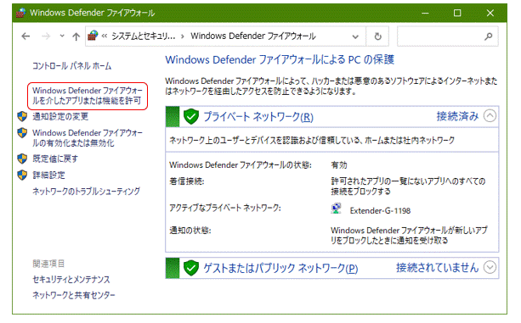
Task: Maximize the Windows Defender ファイアウォール window
Action: 457,13
